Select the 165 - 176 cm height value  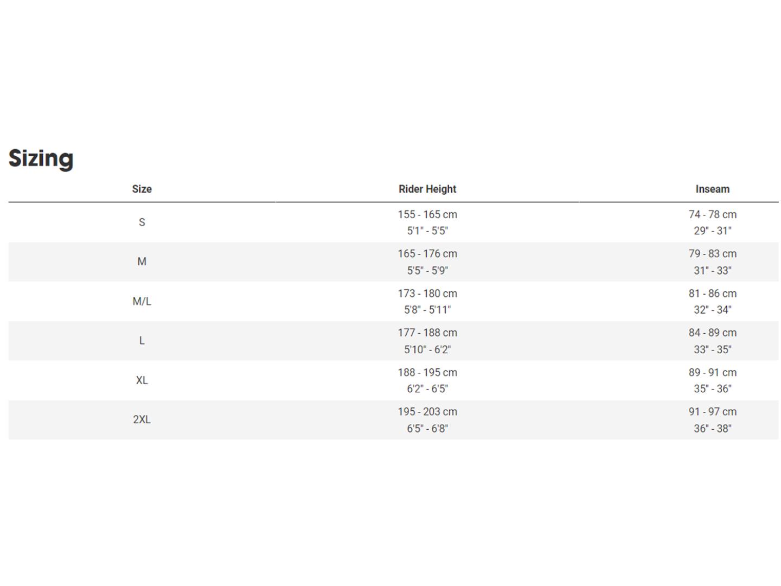[x=427, y=253]
